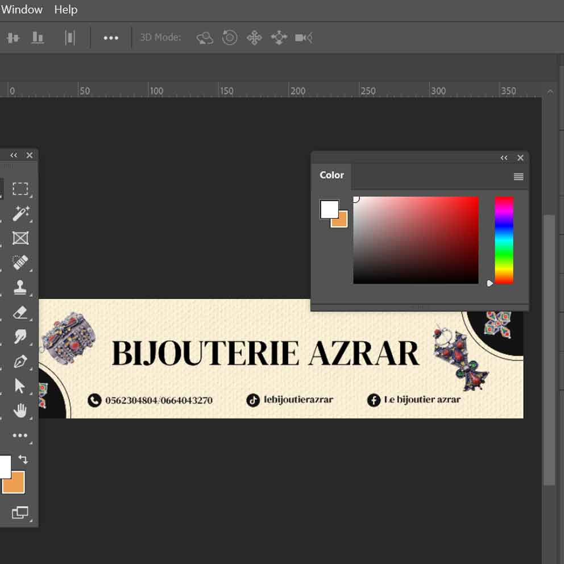564x564 pixels.
Task: Select the Magic Wand tool
Action: (x=20, y=214)
